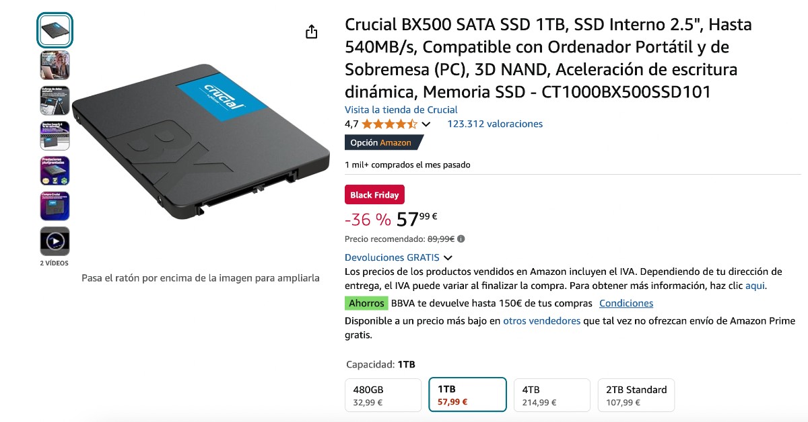View the sixth product thumbnail image

55,206
